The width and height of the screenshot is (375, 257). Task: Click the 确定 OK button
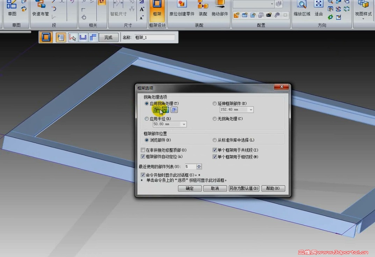(x=190, y=188)
